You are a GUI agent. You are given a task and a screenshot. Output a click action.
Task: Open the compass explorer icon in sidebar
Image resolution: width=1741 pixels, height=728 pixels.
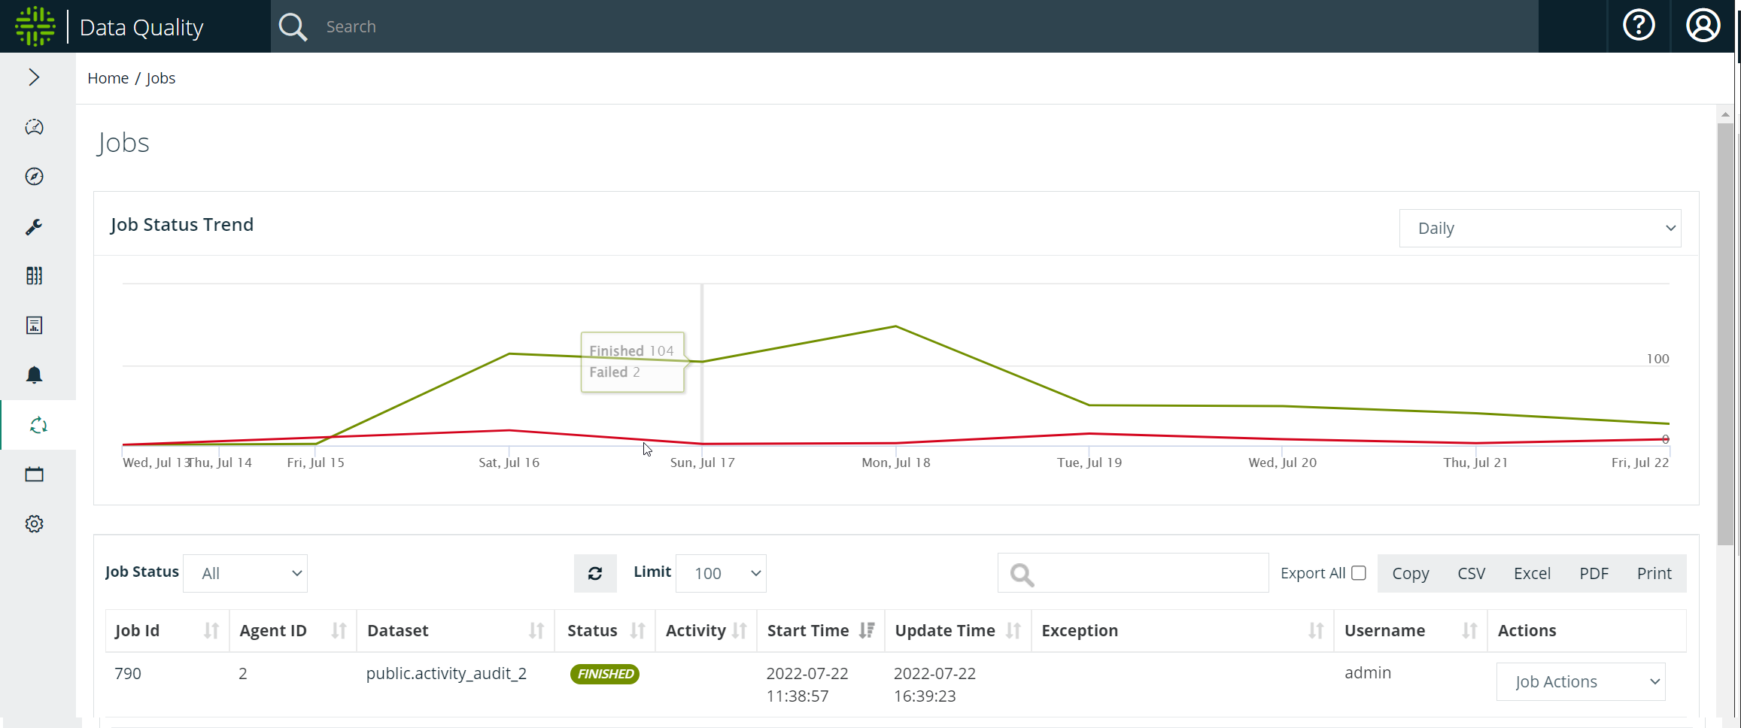(34, 177)
